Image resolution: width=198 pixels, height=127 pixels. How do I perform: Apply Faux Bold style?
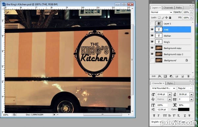coord(154,116)
